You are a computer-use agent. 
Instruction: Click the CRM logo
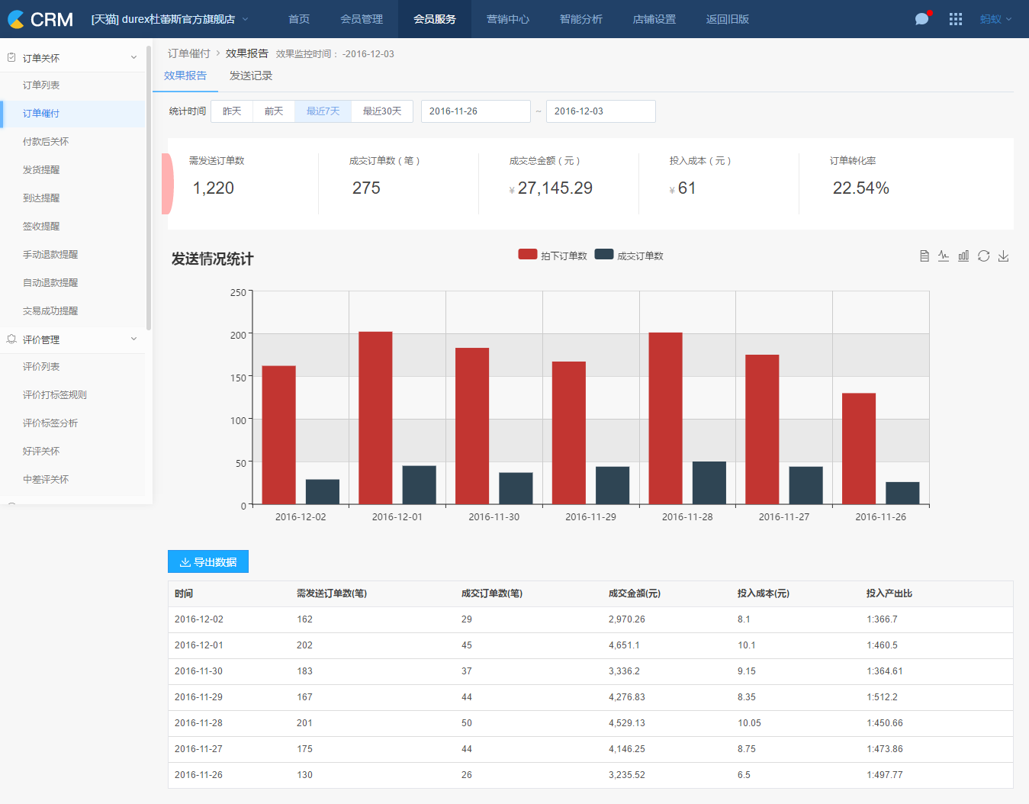[40, 19]
